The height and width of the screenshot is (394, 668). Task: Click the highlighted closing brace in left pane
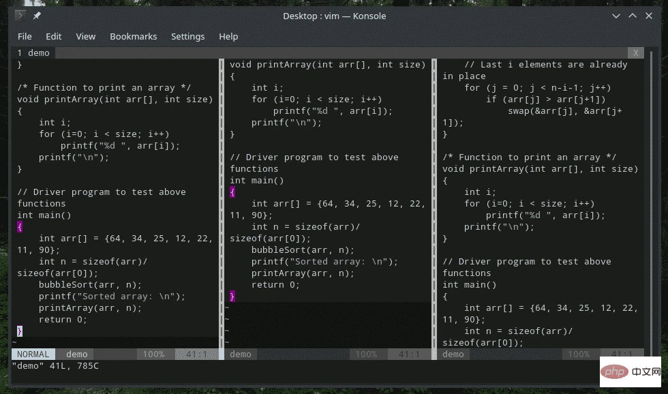click(20, 331)
